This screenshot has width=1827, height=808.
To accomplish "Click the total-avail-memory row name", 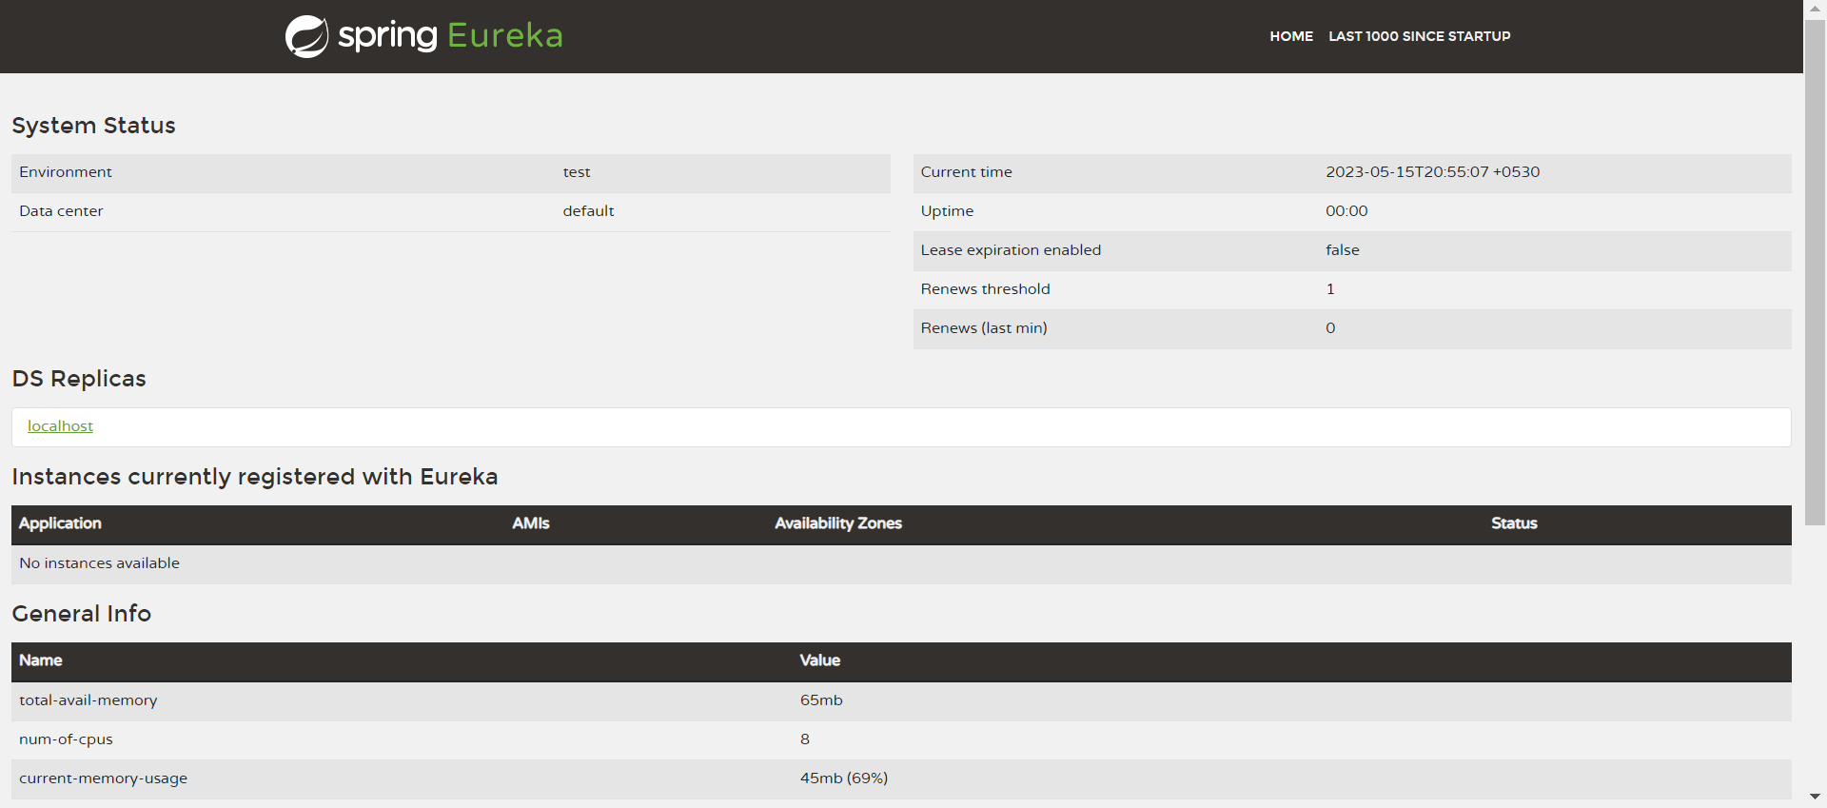I will click(x=88, y=700).
